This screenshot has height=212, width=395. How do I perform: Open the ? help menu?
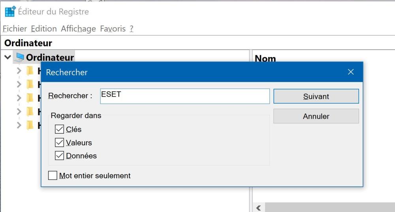tap(132, 28)
